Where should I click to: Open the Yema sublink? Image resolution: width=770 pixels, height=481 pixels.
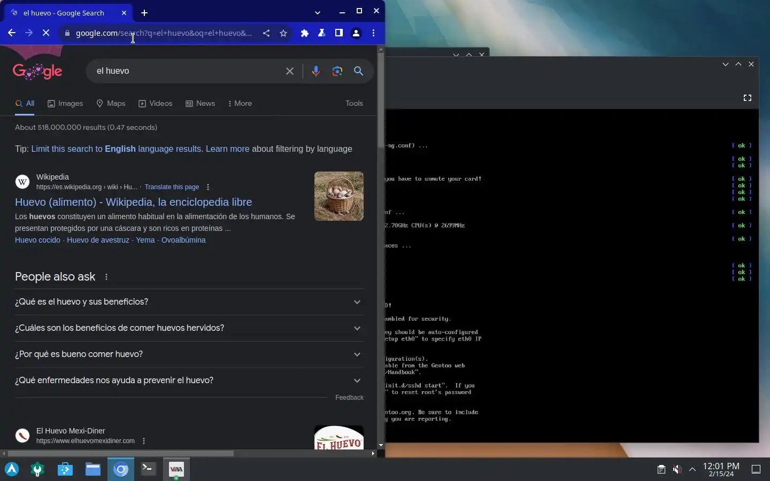tap(145, 240)
